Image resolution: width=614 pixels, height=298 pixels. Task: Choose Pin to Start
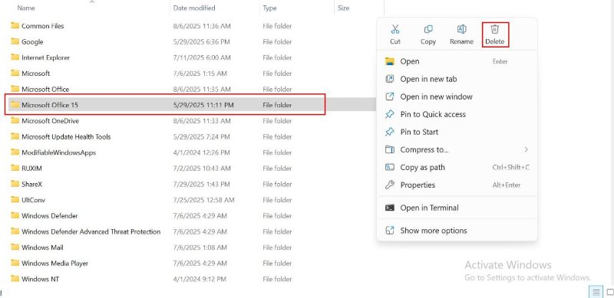point(457,132)
